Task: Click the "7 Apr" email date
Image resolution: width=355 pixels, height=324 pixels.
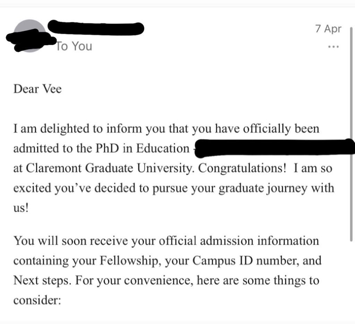Action: [x=328, y=29]
